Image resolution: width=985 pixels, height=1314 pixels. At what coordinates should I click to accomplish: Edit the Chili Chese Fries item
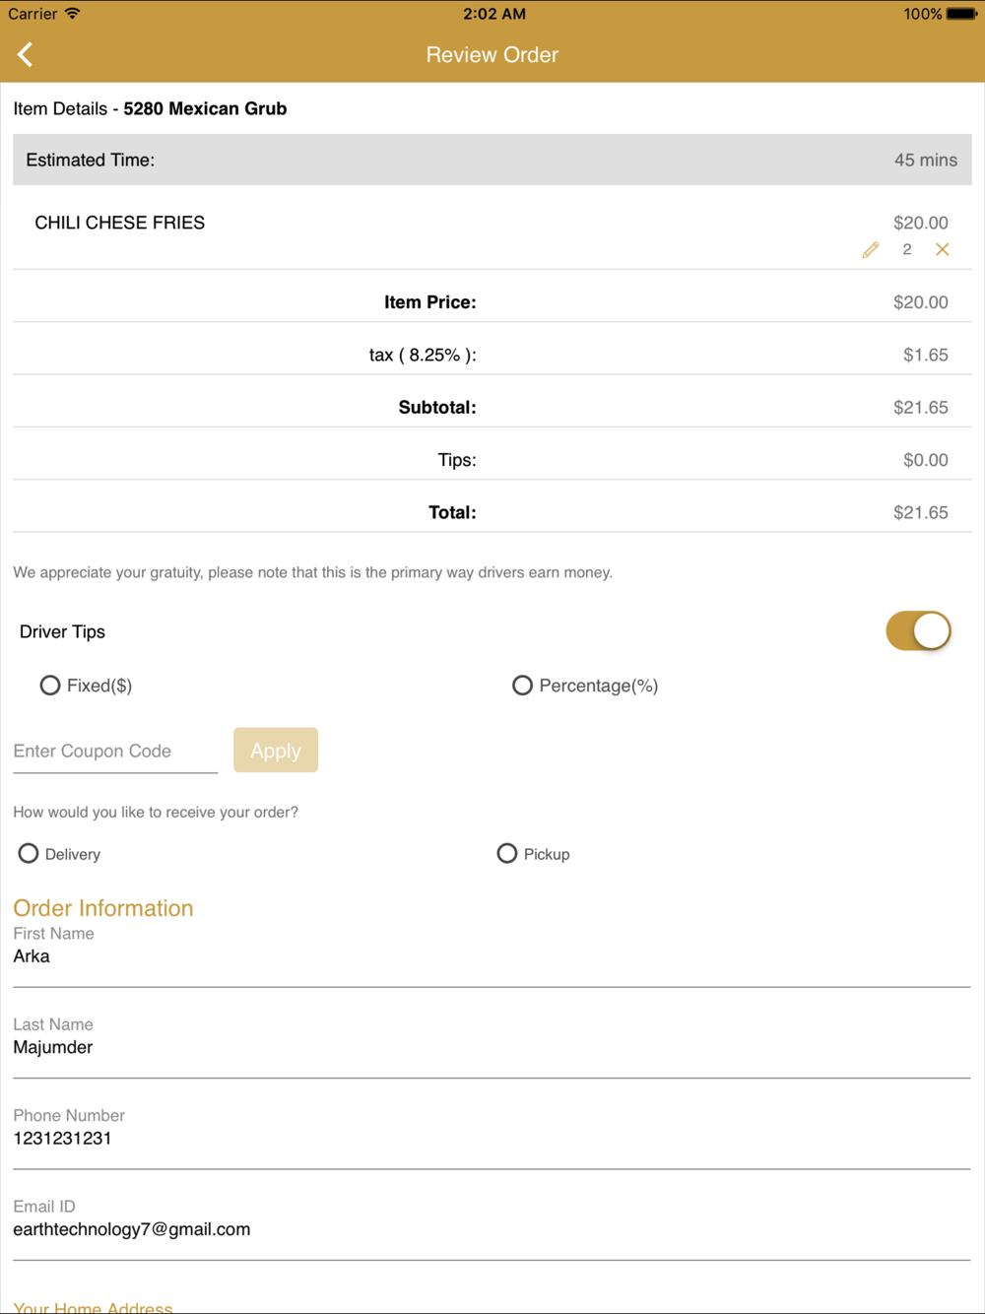click(870, 250)
